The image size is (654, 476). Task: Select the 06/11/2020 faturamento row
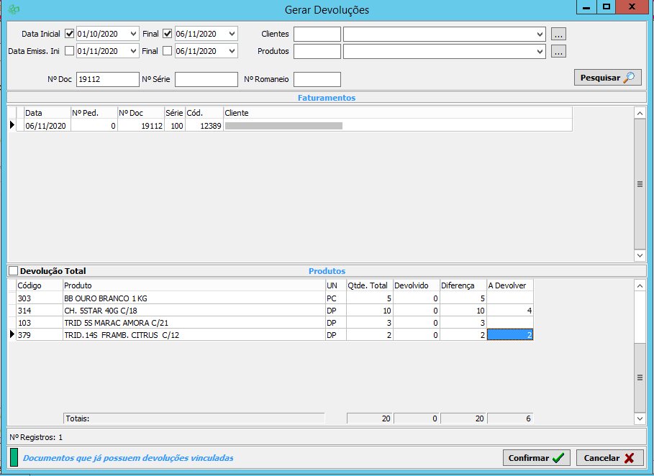[46, 126]
